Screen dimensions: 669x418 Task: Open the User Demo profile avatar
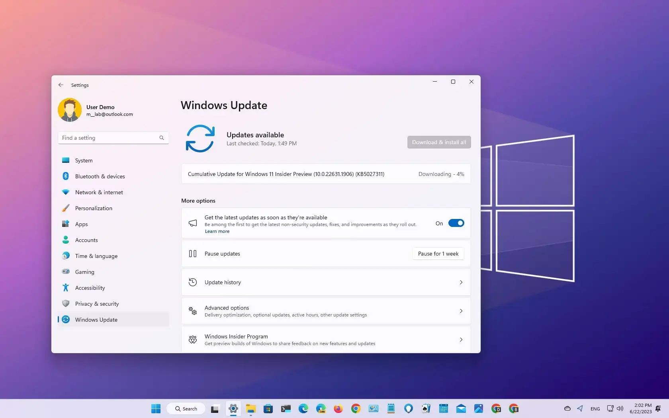click(x=70, y=110)
